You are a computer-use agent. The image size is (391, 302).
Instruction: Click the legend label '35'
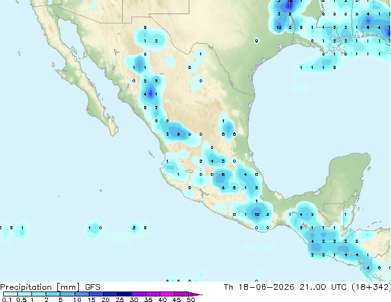pyautogui.click(x=148, y=300)
